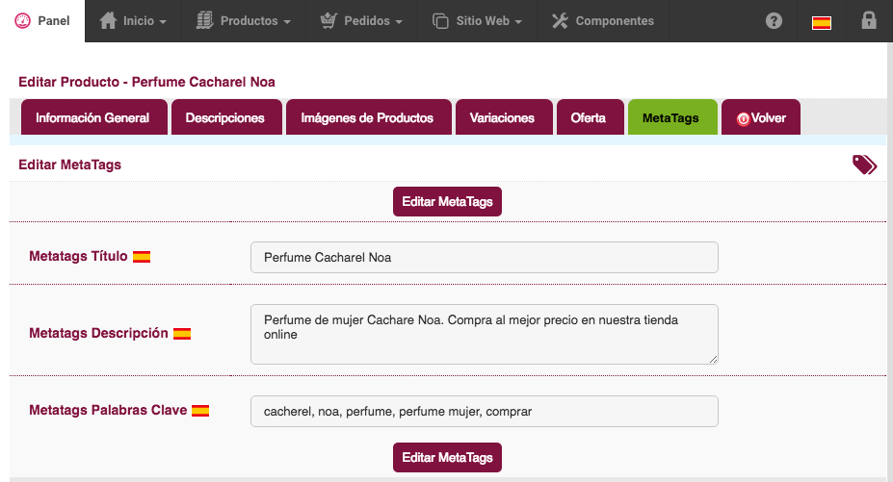Image resolution: width=893 pixels, height=482 pixels.
Task: Click the padlock logout icon
Action: (x=869, y=20)
